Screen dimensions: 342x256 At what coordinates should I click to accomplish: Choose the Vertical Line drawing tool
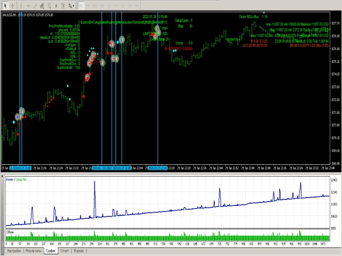[21, 6]
